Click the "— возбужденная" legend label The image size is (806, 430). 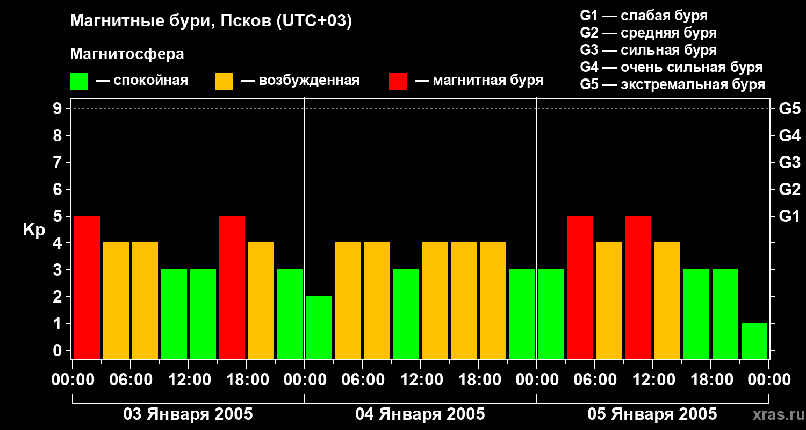[300, 81]
